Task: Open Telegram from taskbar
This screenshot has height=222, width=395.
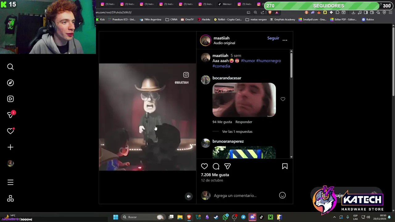Action: (x=243, y=217)
